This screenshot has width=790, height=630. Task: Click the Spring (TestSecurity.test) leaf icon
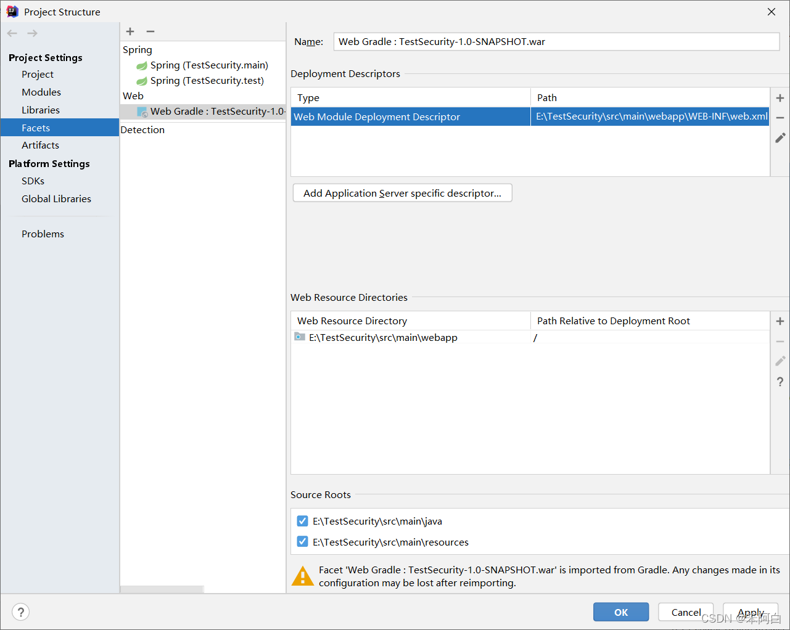coord(142,81)
